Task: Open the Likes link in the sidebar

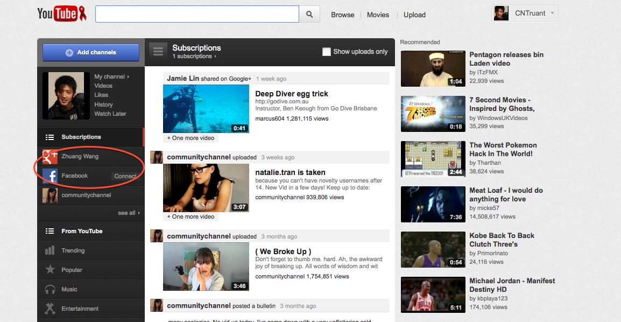Action: [x=101, y=95]
